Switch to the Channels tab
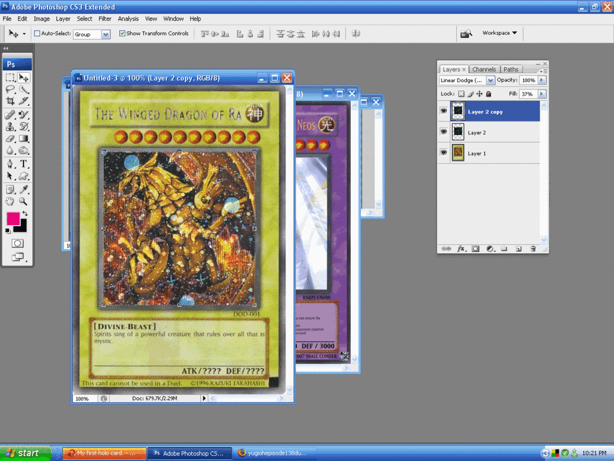Viewport: 614px width, 461px height. [484, 70]
